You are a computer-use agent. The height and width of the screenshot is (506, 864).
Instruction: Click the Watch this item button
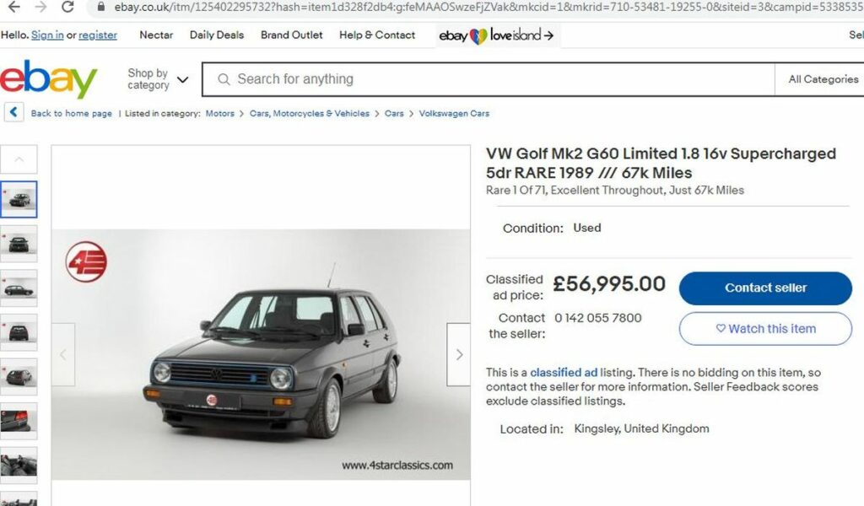pyautogui.click(x=765, y=329)
